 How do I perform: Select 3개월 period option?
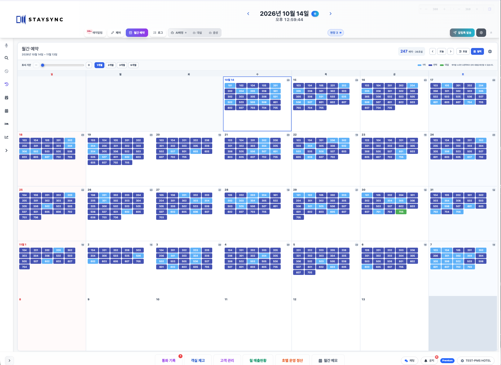(122, 65)
